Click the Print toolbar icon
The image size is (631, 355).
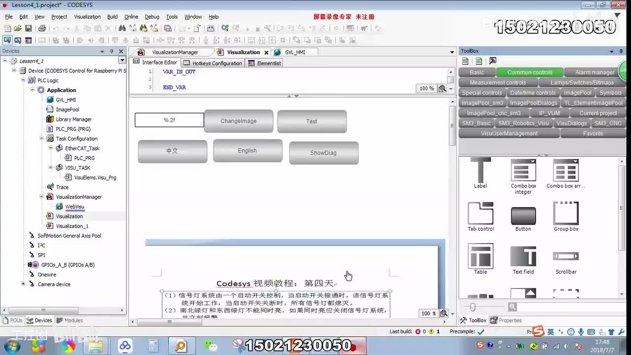(x=42, y=29)
